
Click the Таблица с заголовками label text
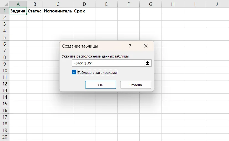coord(97,72)
